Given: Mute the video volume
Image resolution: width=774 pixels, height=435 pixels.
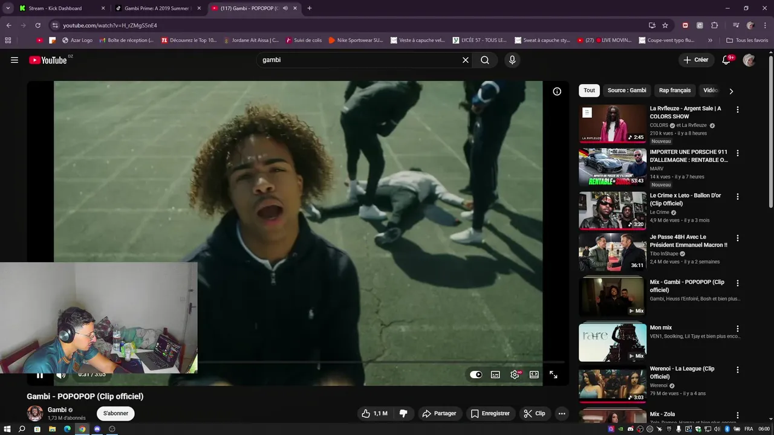Looking at the screenshot, I should [x=60, y=375].
